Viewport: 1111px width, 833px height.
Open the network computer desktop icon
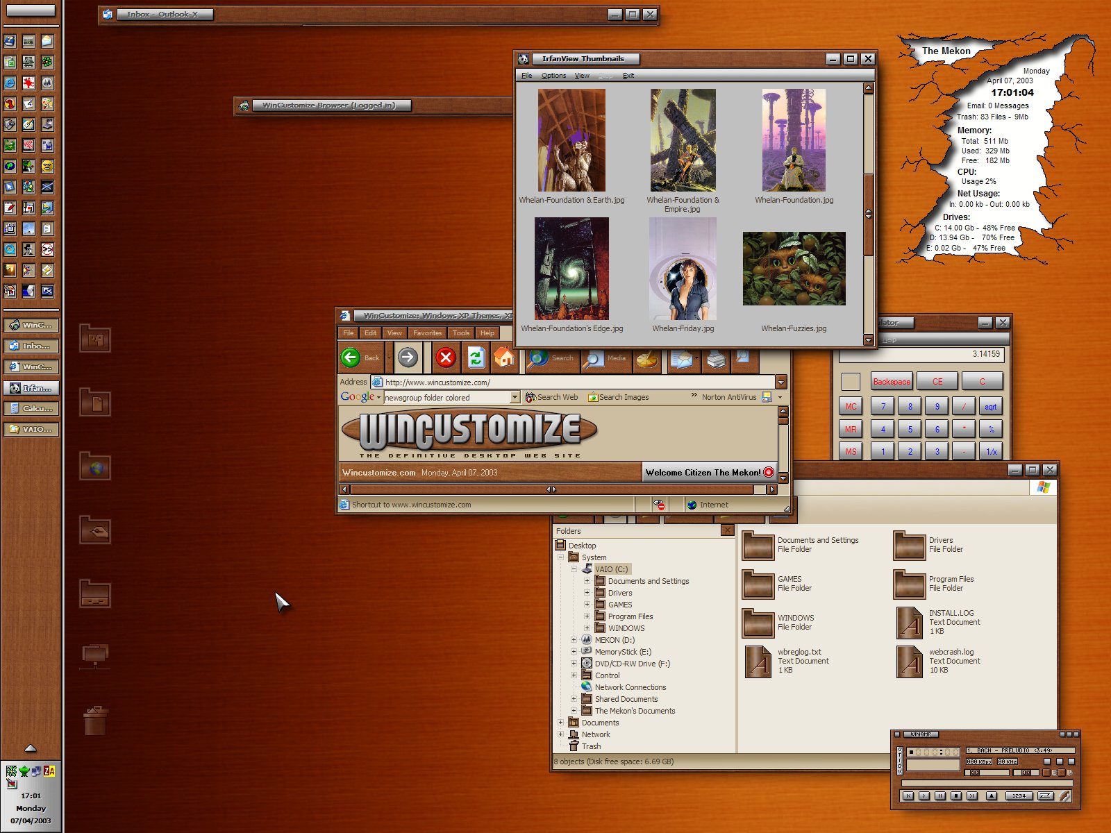95,655
